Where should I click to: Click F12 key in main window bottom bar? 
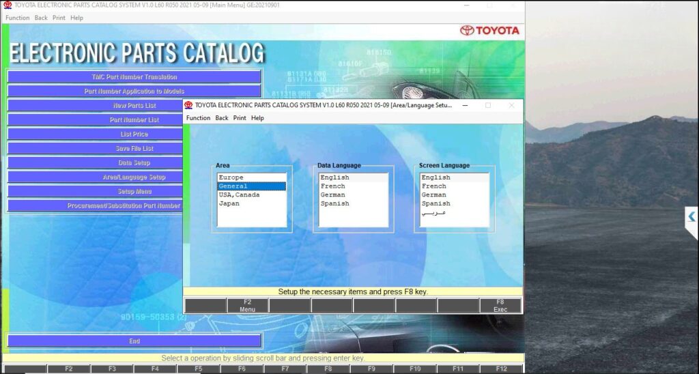pyautogui.click(x=501, y=369)
